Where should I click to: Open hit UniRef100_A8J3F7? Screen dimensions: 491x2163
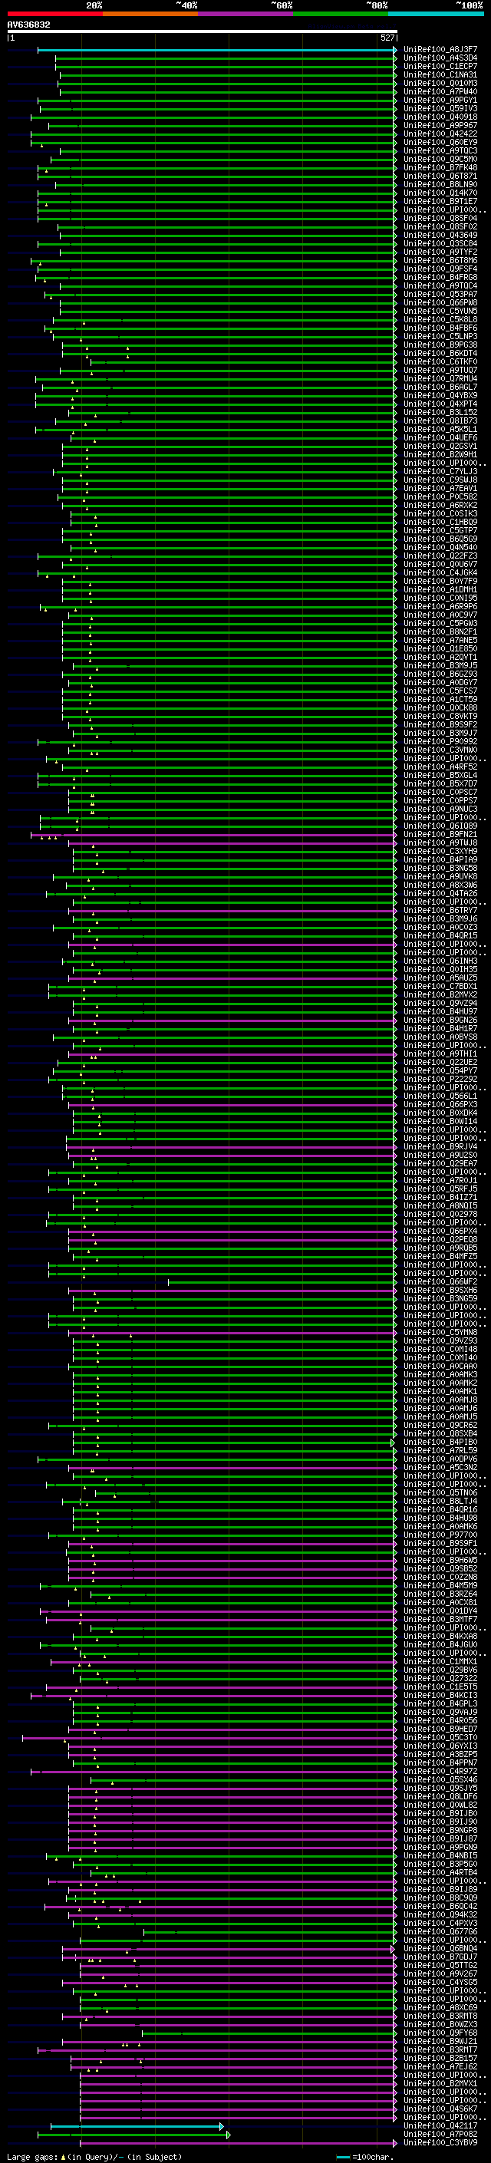(x=440, y=50)
